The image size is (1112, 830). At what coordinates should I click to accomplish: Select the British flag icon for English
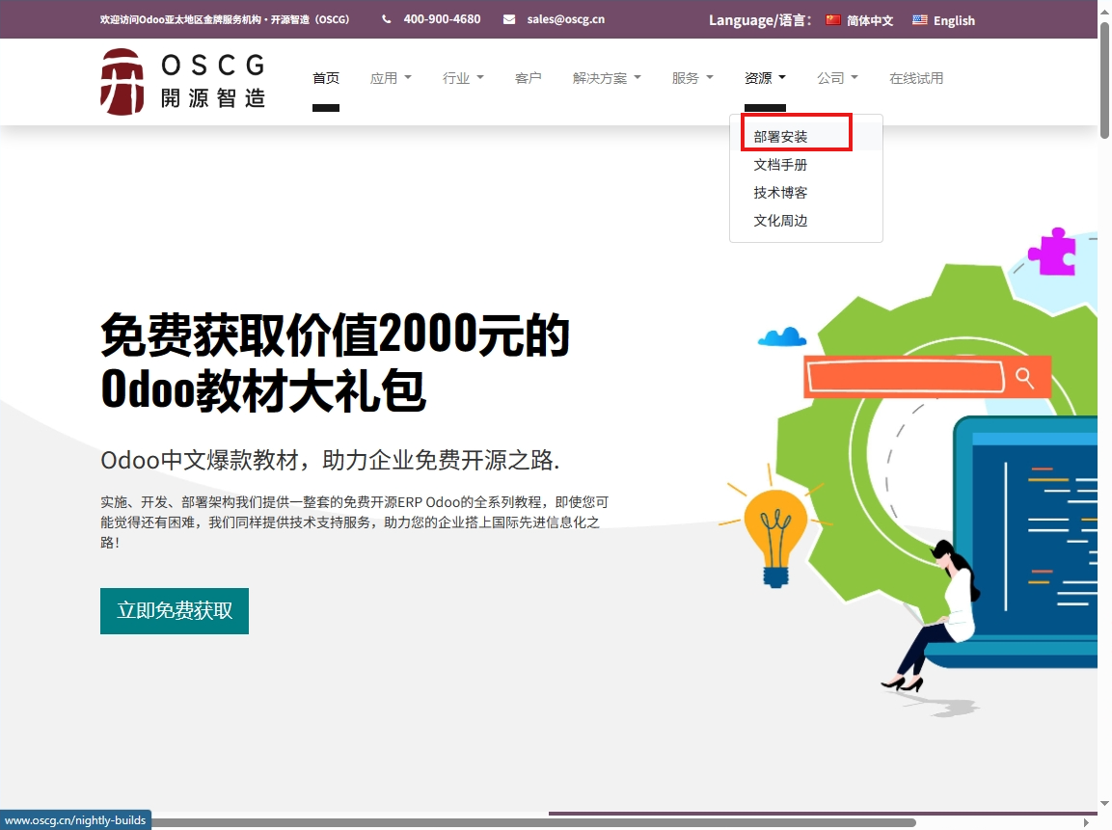pos(920,19)
